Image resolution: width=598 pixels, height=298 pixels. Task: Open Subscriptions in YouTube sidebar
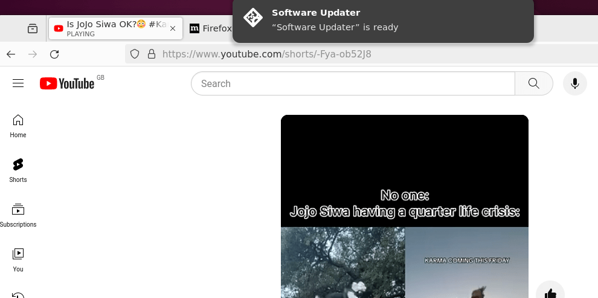pyautogui.click(x=18, y=216)
